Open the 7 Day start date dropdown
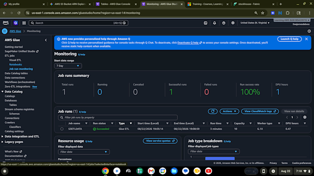Viewport: 314px width, 176px height. pyautogui.click(x=68, y=66)
